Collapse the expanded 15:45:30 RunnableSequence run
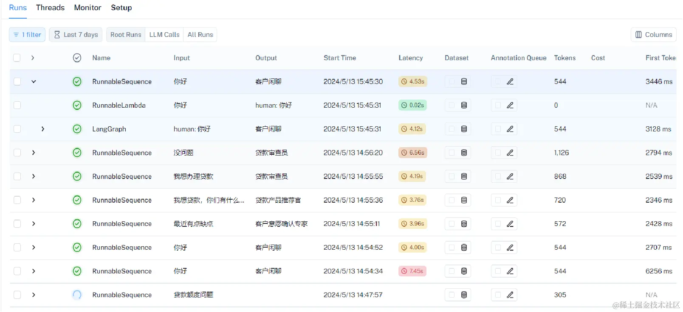683x312 pixels. [34, 81]
